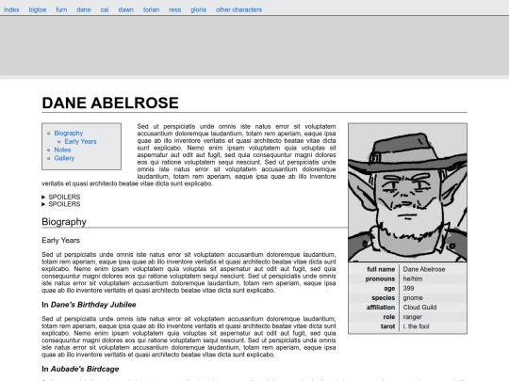Click the species label in infobox
The image size is (509, 381).
pyautogui.click(x=384, y=297)
